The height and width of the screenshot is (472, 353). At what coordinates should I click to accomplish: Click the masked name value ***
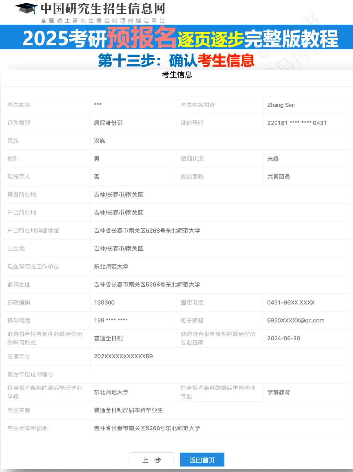coord(98,105)
